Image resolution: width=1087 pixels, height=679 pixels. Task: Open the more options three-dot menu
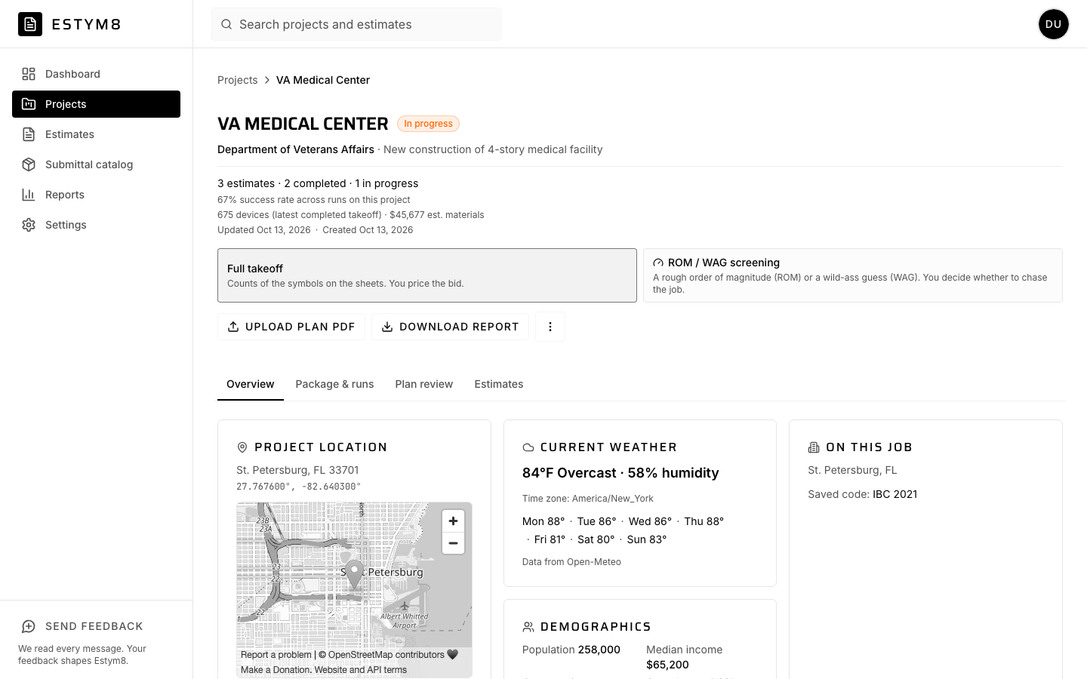[550, 327]
